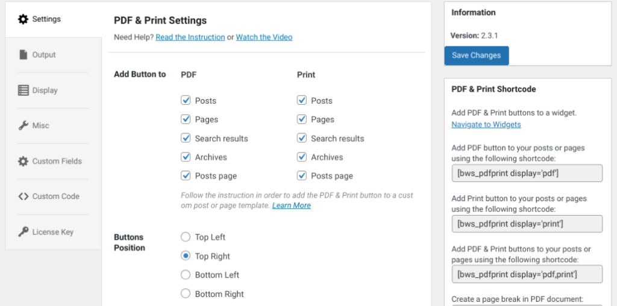Image resolution: width=617 pixels, height=306 pixels.
Task: Open the Read the Instruction link
Action: click(x=190, y=37)
